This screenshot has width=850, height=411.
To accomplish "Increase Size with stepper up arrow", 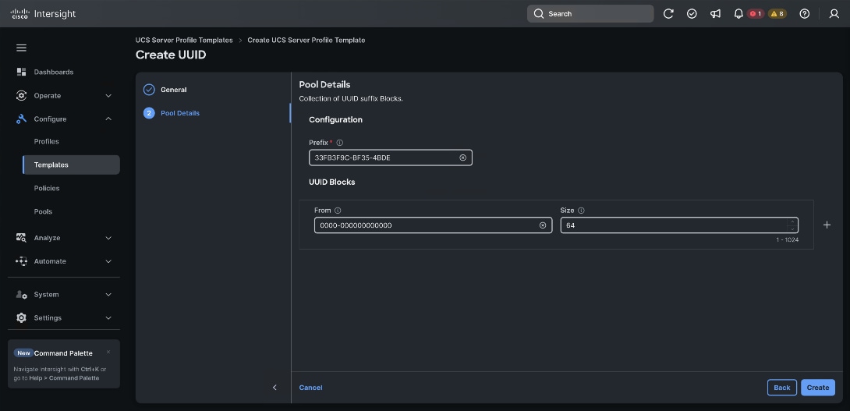I will pos(792,221).
